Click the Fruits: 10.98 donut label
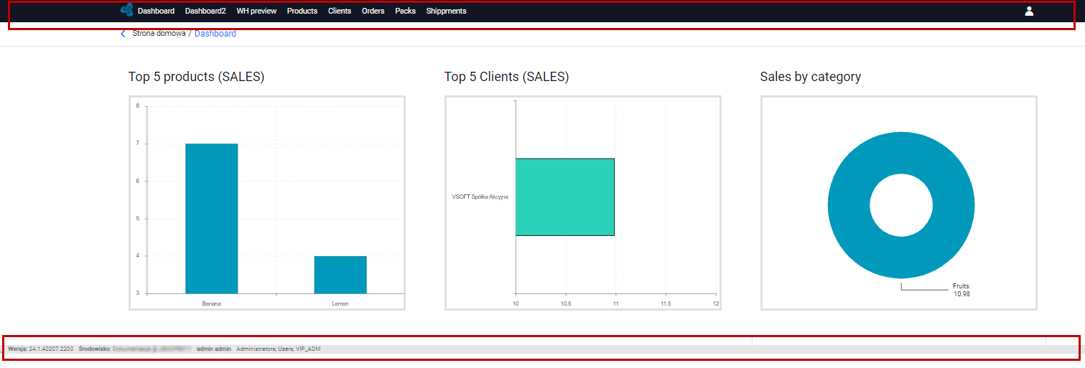 coord(961,290)
